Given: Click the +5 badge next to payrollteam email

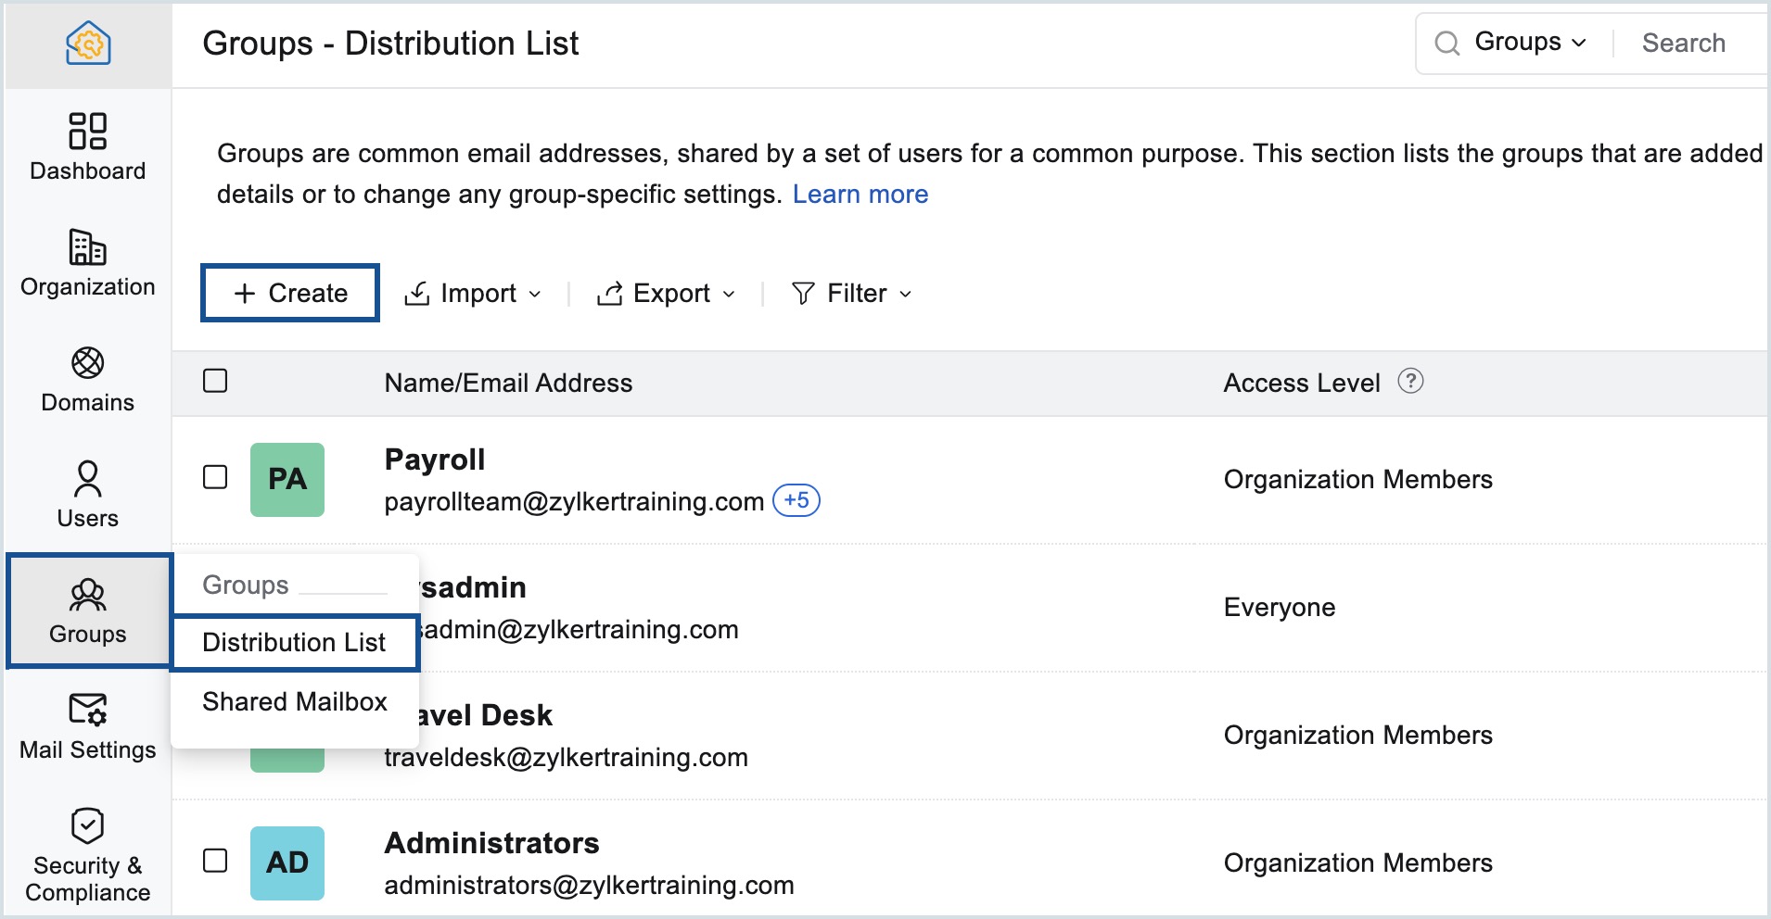Looking at the screenshot, I should (796, 500).
